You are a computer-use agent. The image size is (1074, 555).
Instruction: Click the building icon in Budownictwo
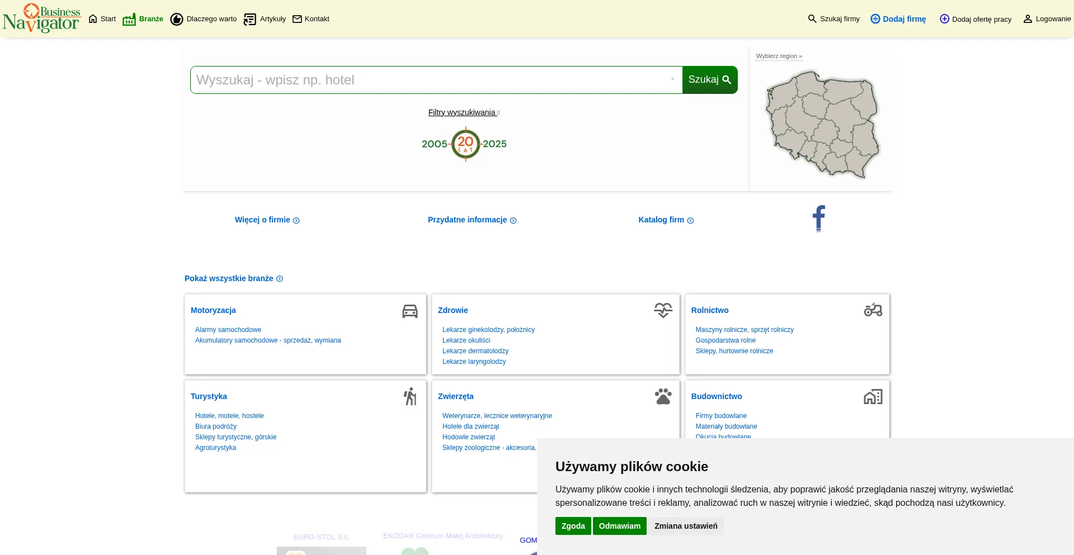(x=873, y=397)
